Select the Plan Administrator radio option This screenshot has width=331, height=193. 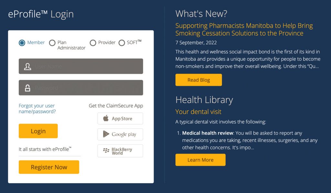point(52,43)
